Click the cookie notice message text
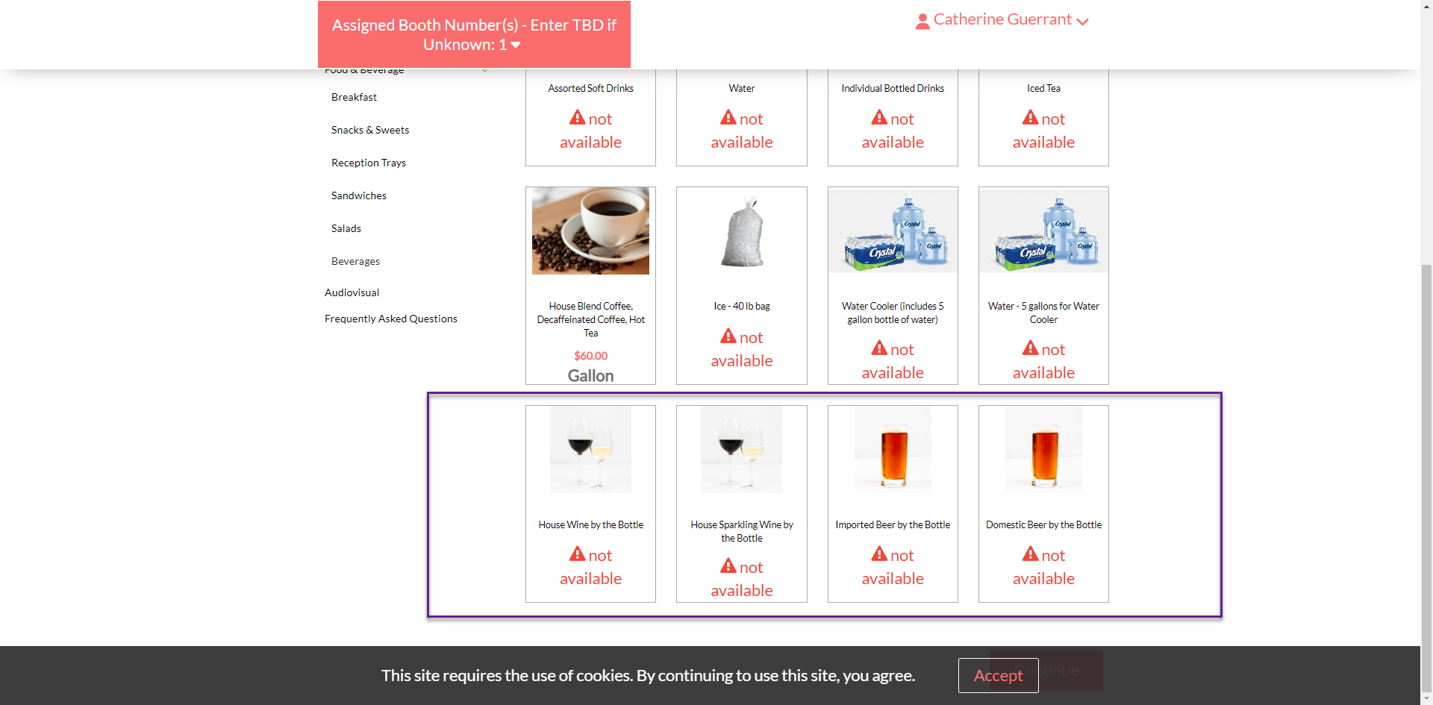Image resolution: width=1433 pixels, height=705 pixels. (x=648, y=676)
